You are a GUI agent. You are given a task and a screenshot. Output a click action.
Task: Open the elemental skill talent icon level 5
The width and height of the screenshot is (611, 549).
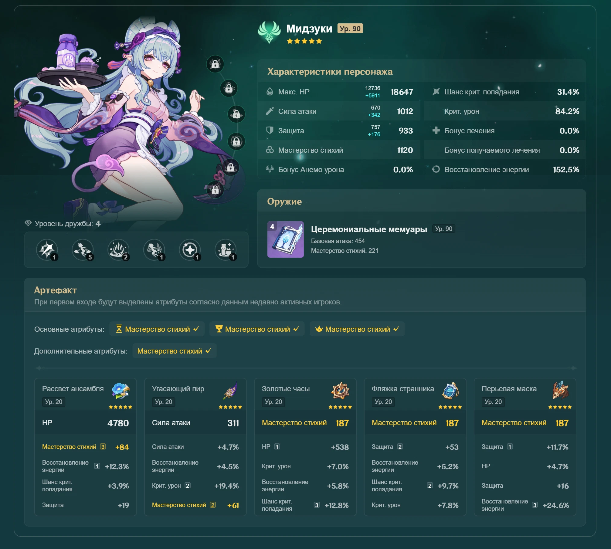[83, 250]
